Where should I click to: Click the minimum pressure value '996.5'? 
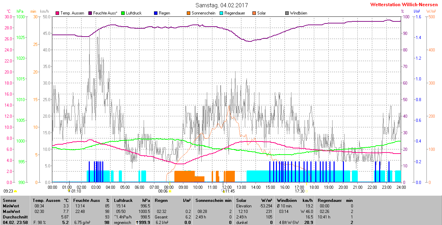coord(146,206)
